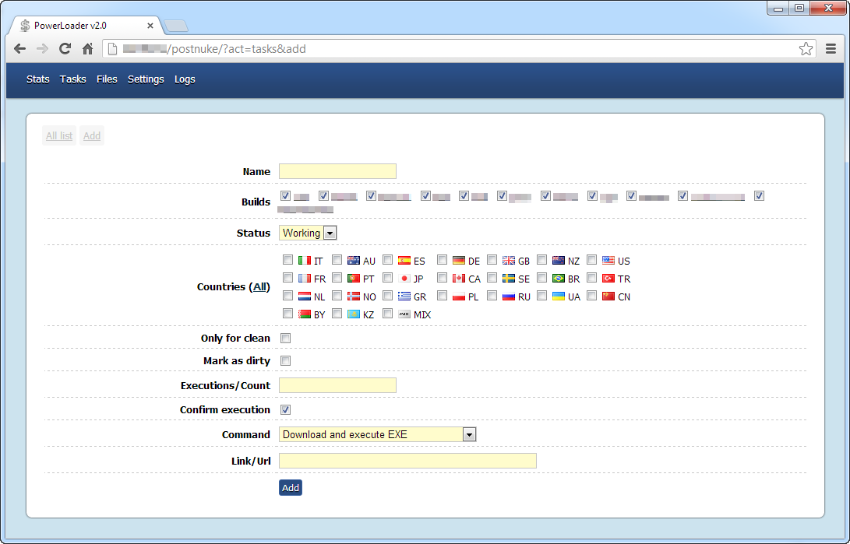Click the Builds label text
This screenshot has width=850, height=544.
(256, 202)
